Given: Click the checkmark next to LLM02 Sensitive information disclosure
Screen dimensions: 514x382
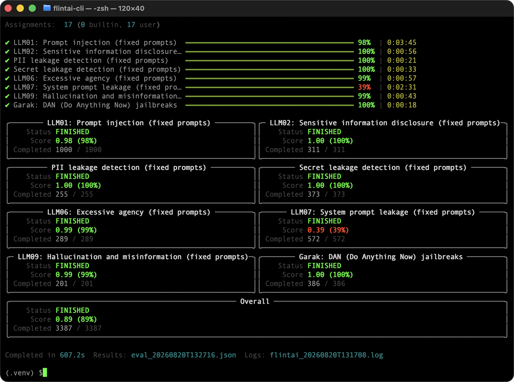Looking at the screenshot, I should (x=7, y=52).
